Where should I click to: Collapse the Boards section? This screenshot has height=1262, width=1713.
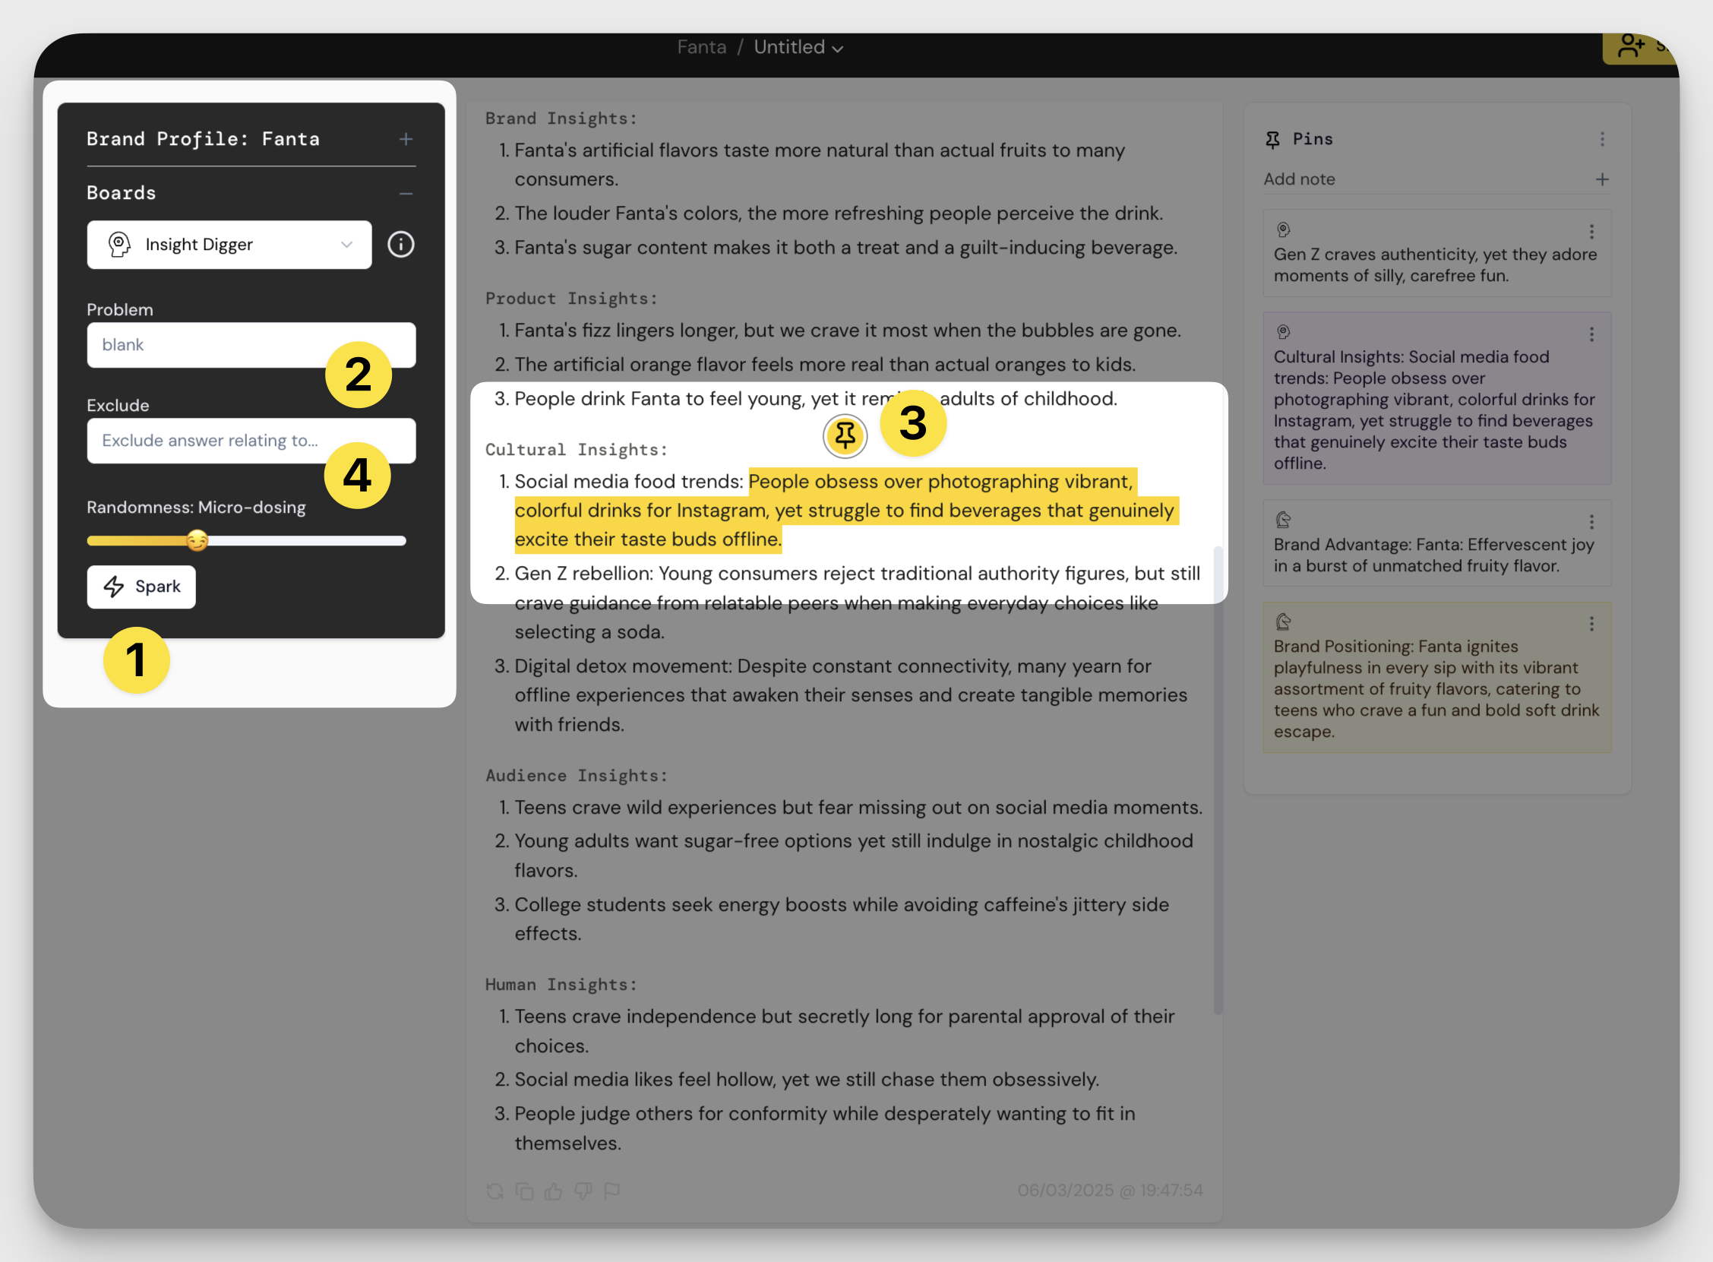point(406,194)
